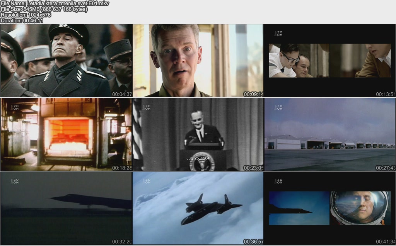Open the glowing furnace thumbnail
The height and width of the screenshot is (246, 396).
click(66, 134)
